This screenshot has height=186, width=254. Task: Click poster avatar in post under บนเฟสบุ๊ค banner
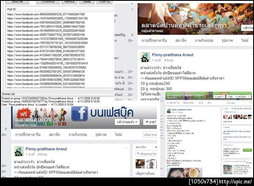tap(19, 151)
